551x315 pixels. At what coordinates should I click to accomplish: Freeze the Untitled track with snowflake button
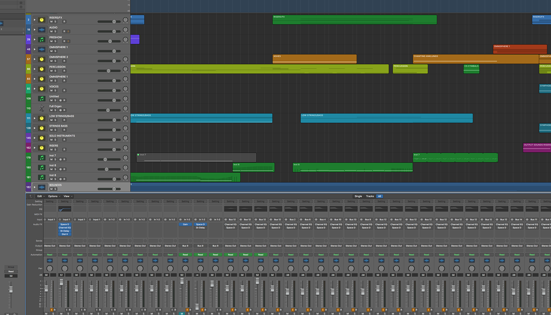point(60,100)
